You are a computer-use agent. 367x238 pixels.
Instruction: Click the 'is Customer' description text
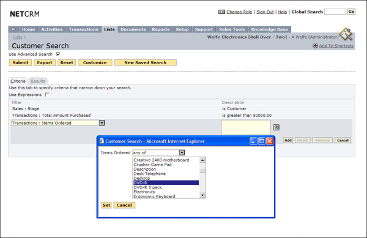pos(234,108)
